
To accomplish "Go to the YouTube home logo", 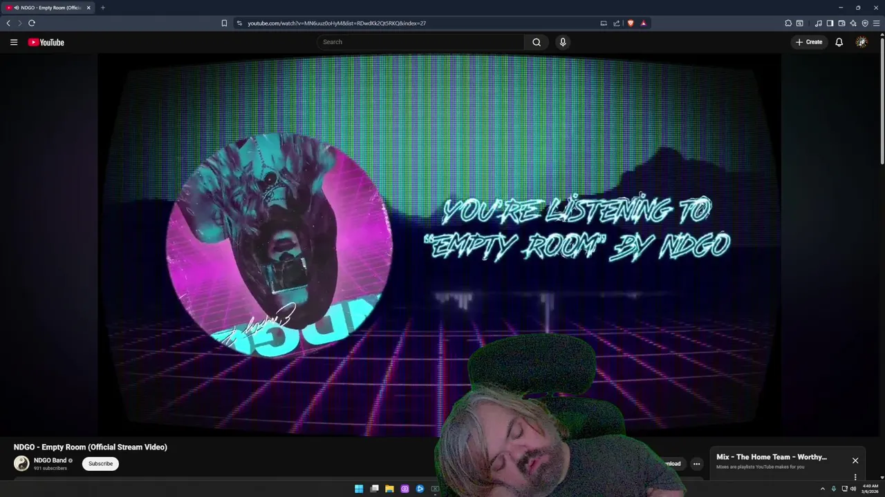I will coord(46,42).
